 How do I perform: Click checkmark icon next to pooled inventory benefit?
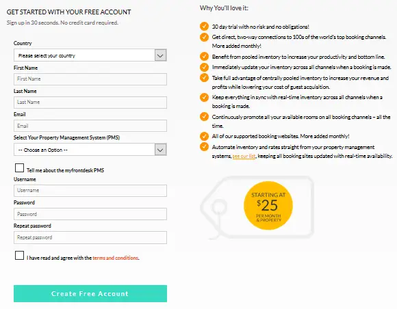(204, 56)
